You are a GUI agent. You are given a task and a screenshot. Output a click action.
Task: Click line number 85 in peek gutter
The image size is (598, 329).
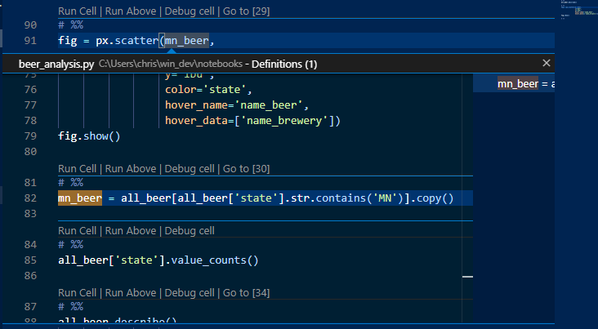click(x=30, y=260)
